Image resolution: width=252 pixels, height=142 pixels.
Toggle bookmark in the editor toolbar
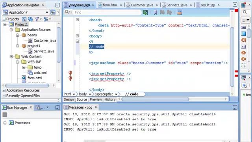[x=156, y=12]
